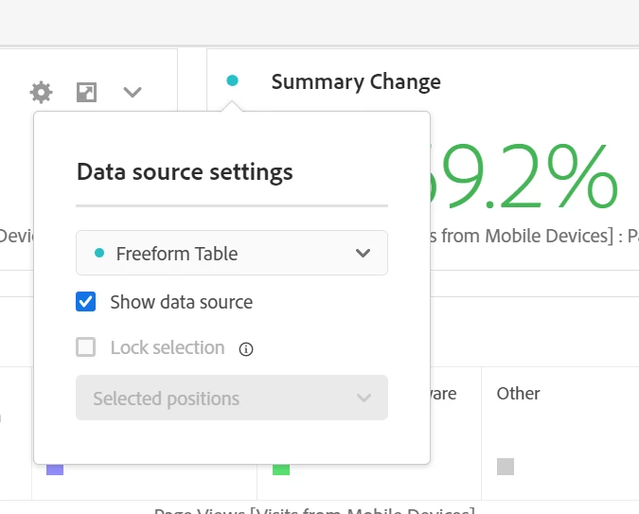Click the teal data source dot beside Summary Change
Viewport: 639px width, 514px height.
pos(232,80)
